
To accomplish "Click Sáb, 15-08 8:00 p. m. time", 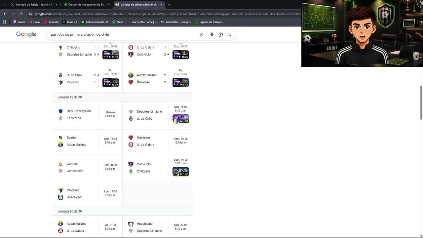I will point(110,141).
